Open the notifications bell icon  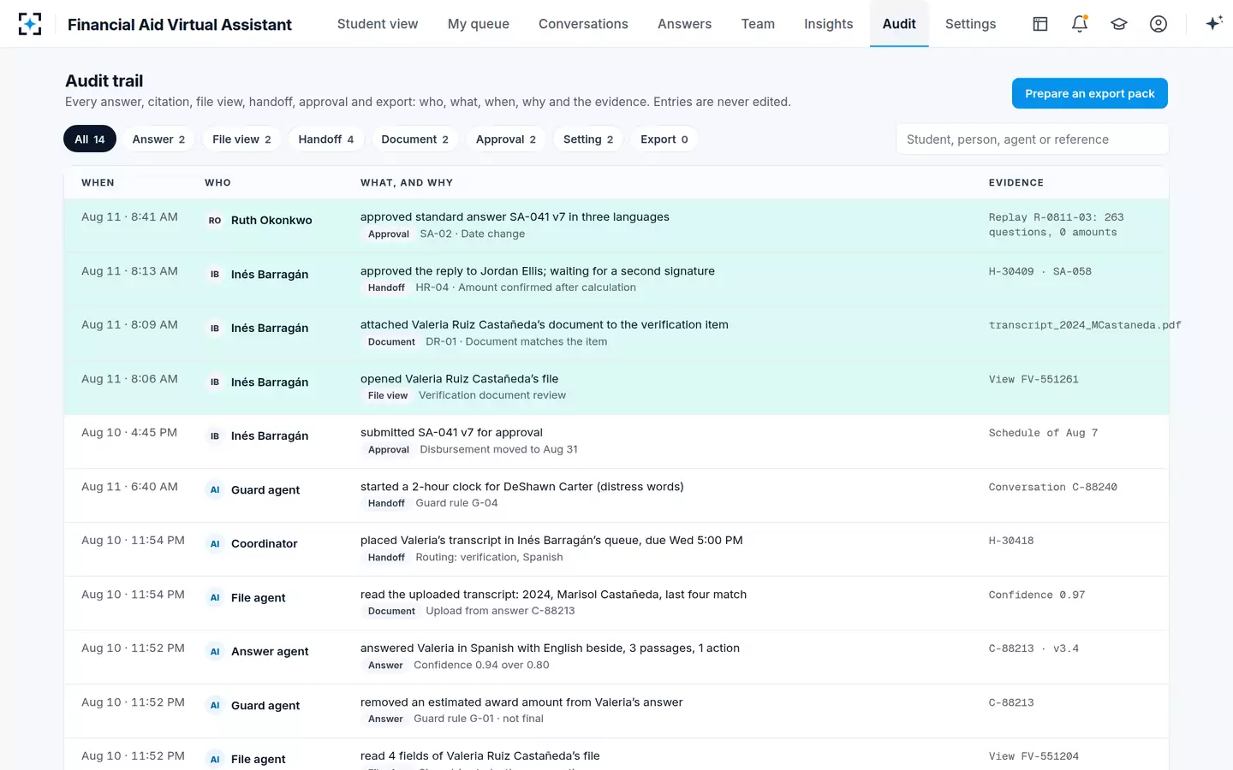click(x=1080, y=24)
